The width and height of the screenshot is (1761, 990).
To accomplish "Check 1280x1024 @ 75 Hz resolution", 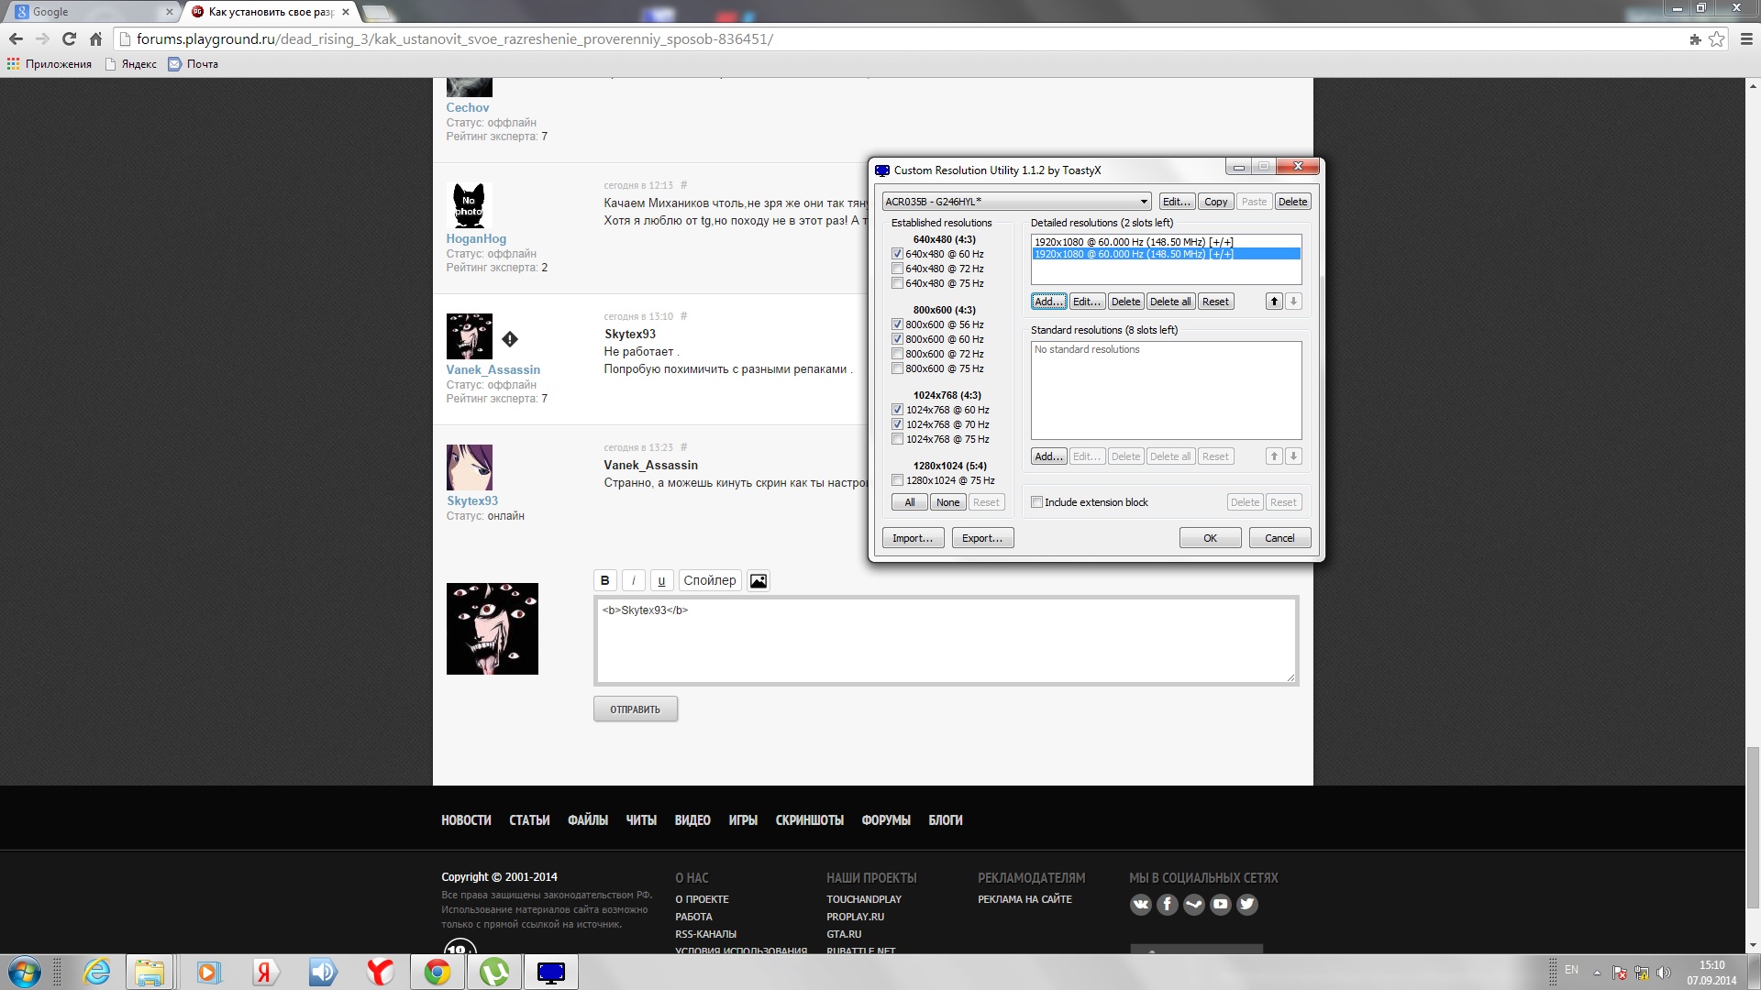I will 897,480.
